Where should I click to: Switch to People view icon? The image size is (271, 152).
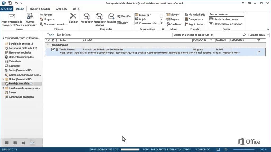[23, 143]
